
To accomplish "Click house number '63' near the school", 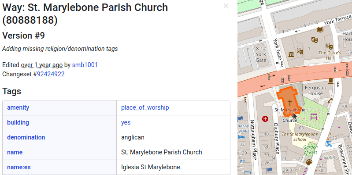I will 301,128.
